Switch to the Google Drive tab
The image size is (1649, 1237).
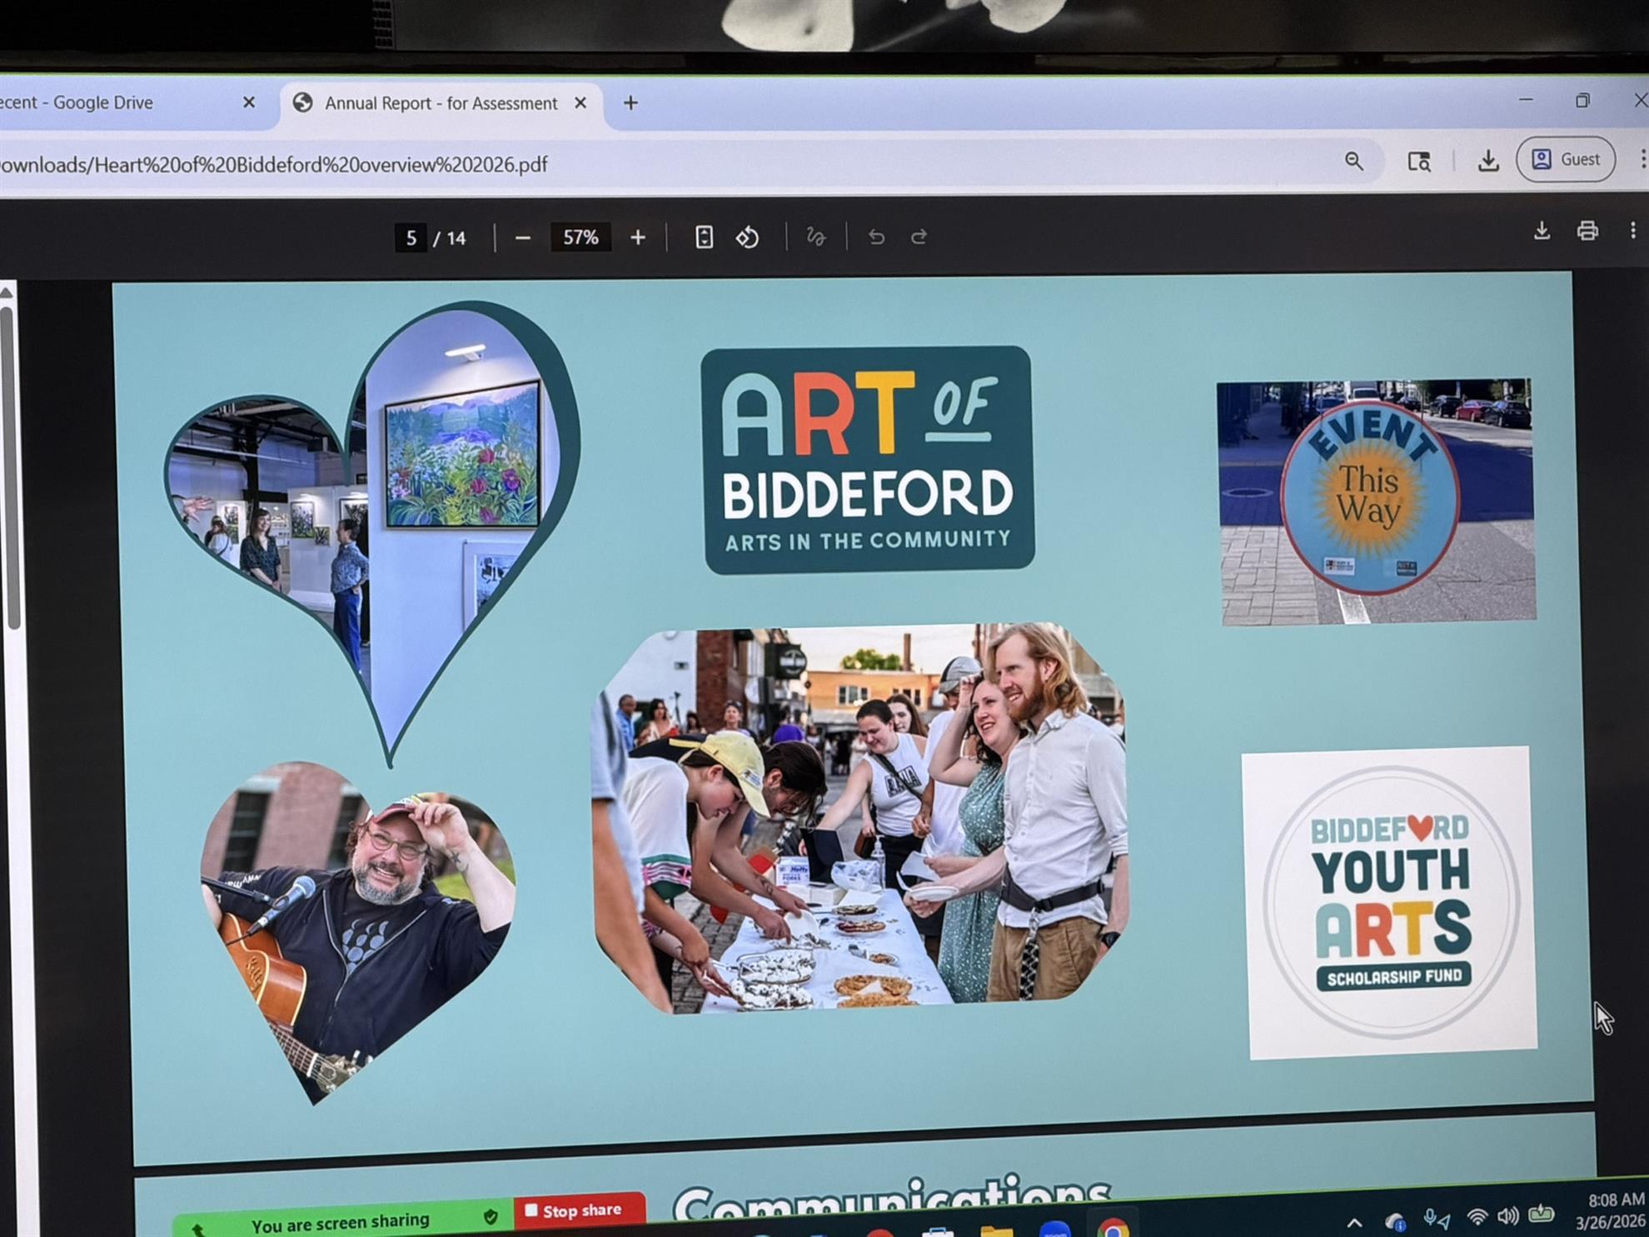pyautogui.click(x=100, y=102)
